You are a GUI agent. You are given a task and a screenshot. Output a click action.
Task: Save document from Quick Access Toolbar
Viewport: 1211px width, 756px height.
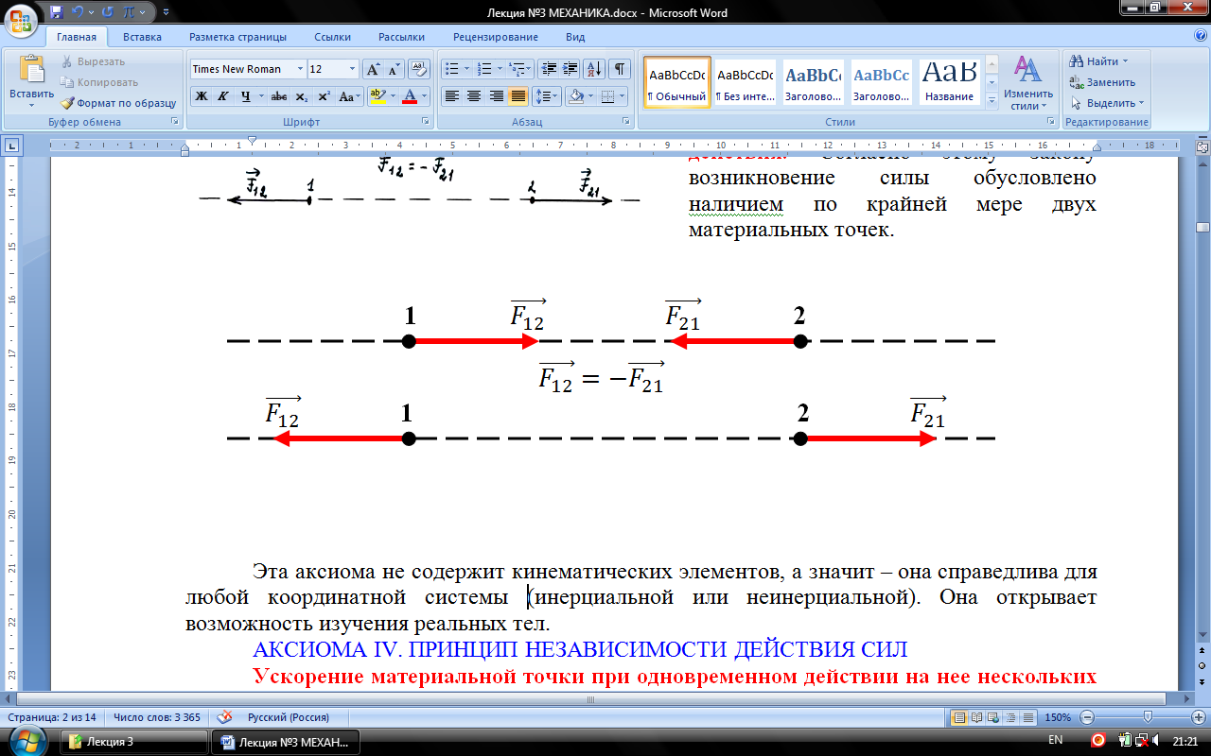[x=57, y=11]
